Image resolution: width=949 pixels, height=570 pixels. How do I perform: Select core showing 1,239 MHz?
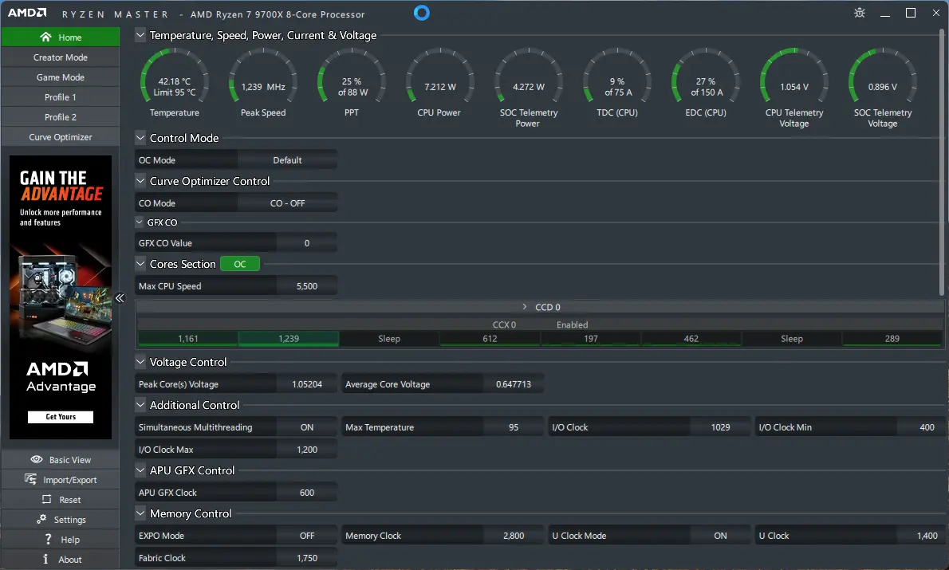[x=289, y=339]
